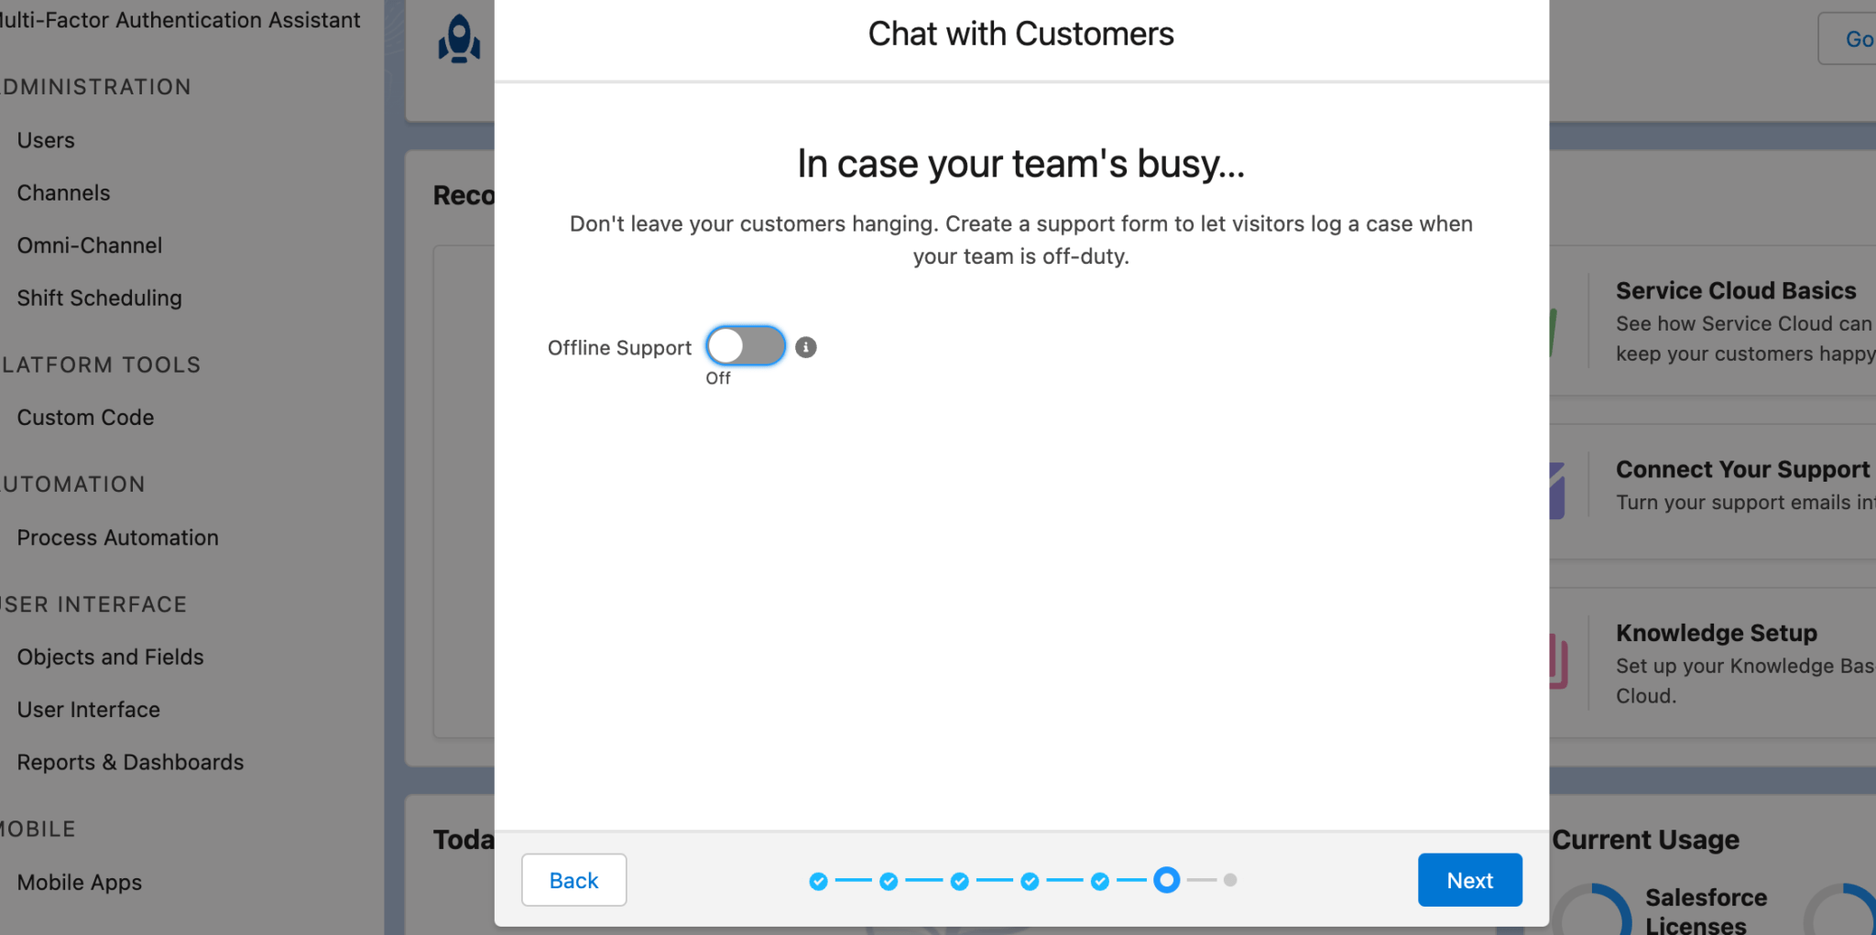The image size is (1876, 935).
Task: Open Users under Administration
Action: 45,139
